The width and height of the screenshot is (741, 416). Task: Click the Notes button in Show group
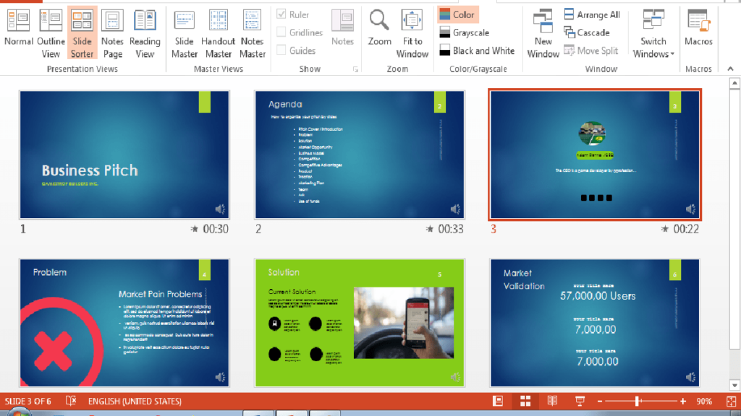[x=342, y=27]
